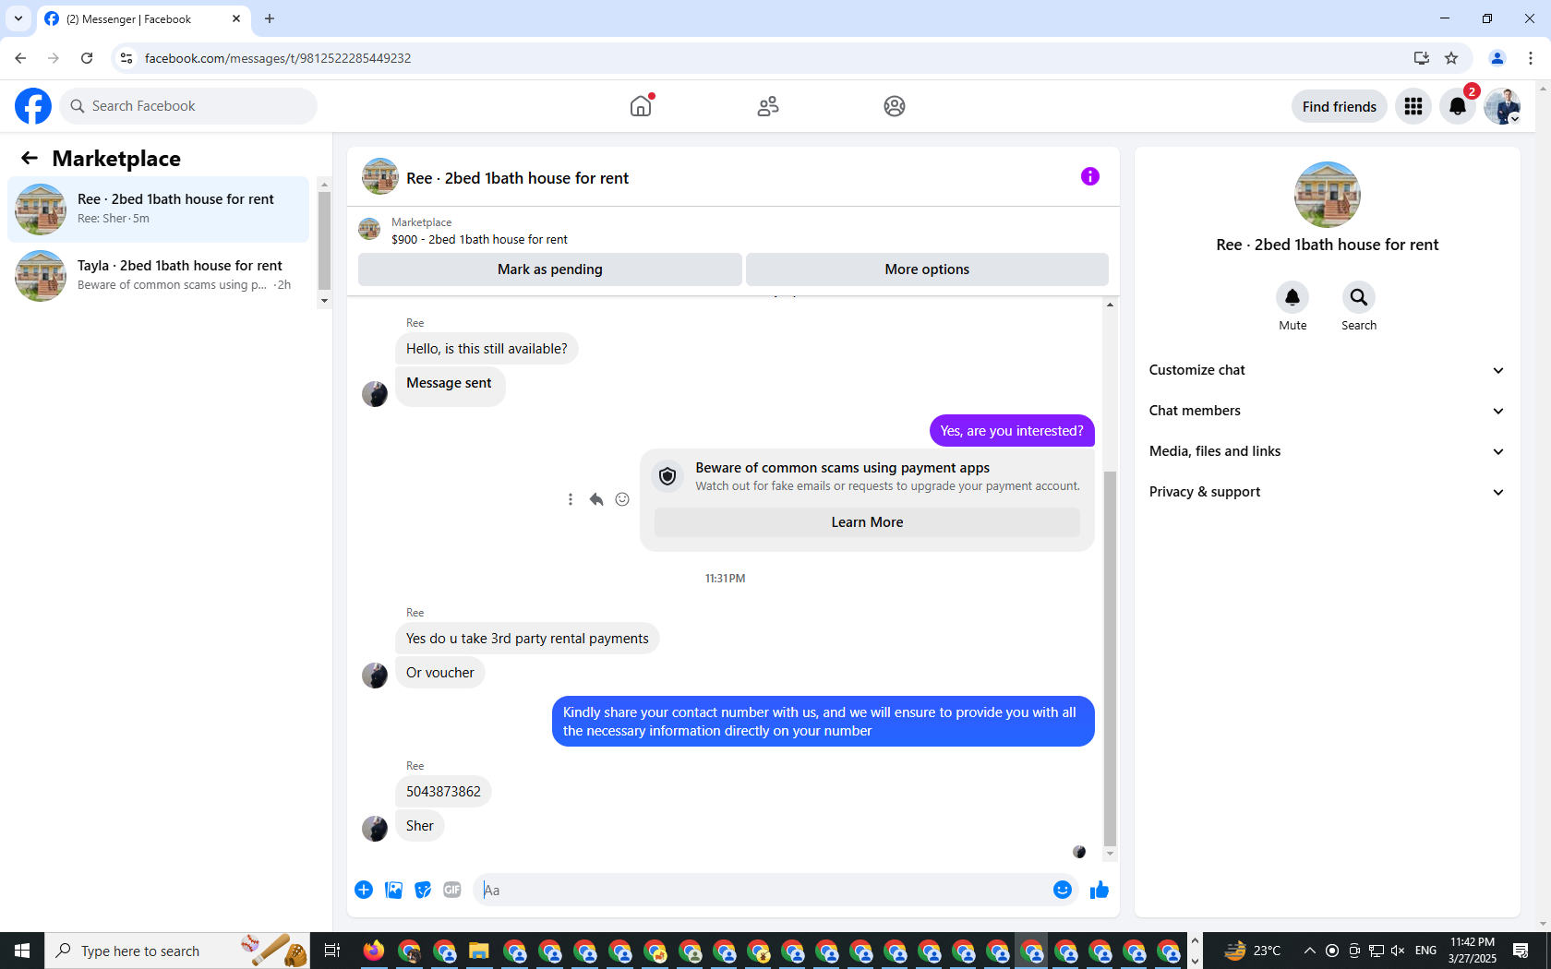Click the phone number message 5043873862

[443, 792]
